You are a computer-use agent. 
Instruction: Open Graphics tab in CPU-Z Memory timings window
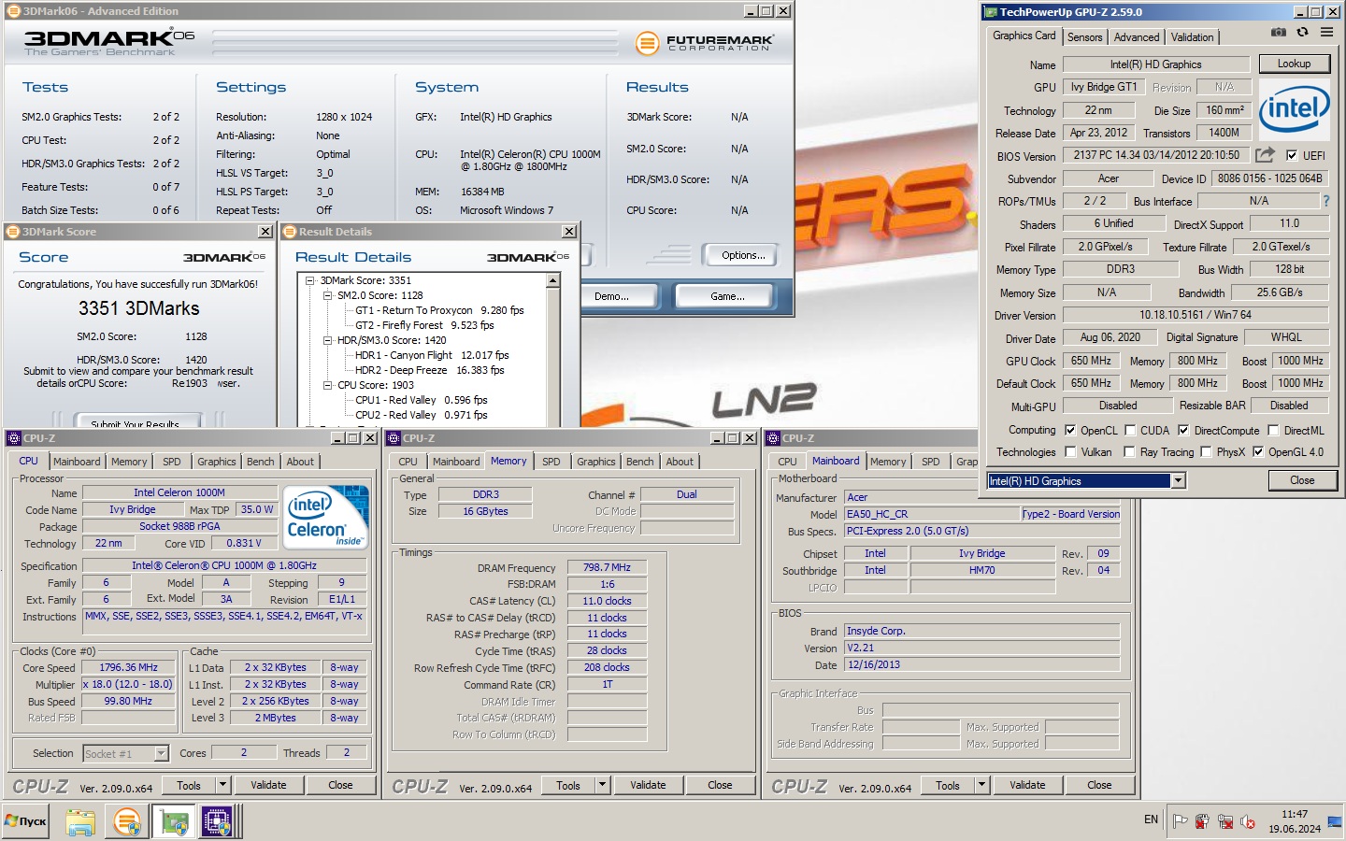[x=596, y=462]
